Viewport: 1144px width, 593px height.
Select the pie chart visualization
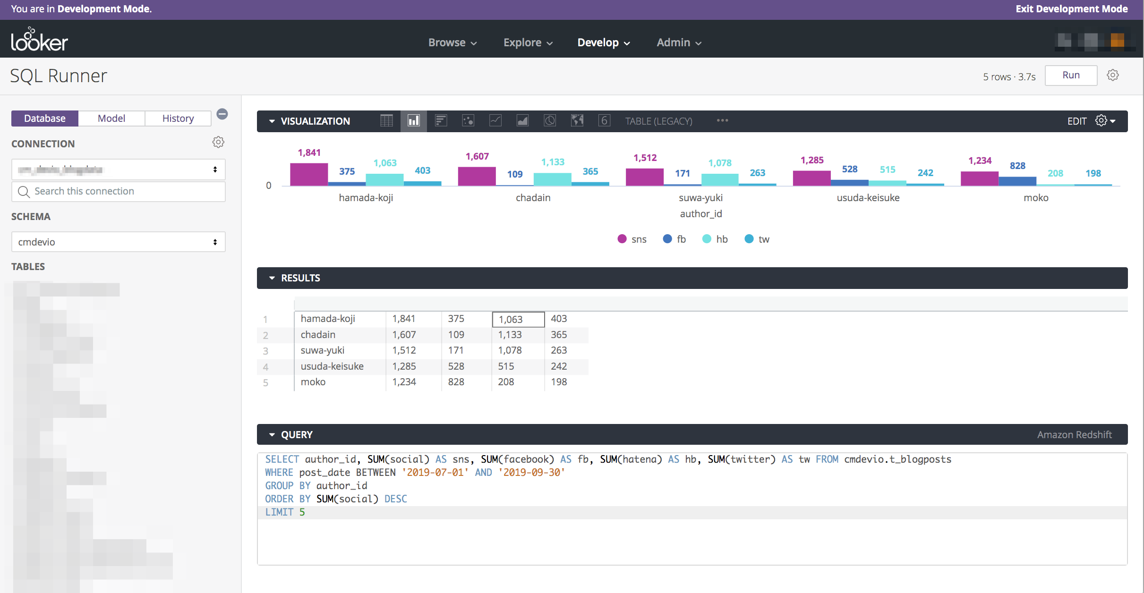pyautogui.click(x=549, y=121)
